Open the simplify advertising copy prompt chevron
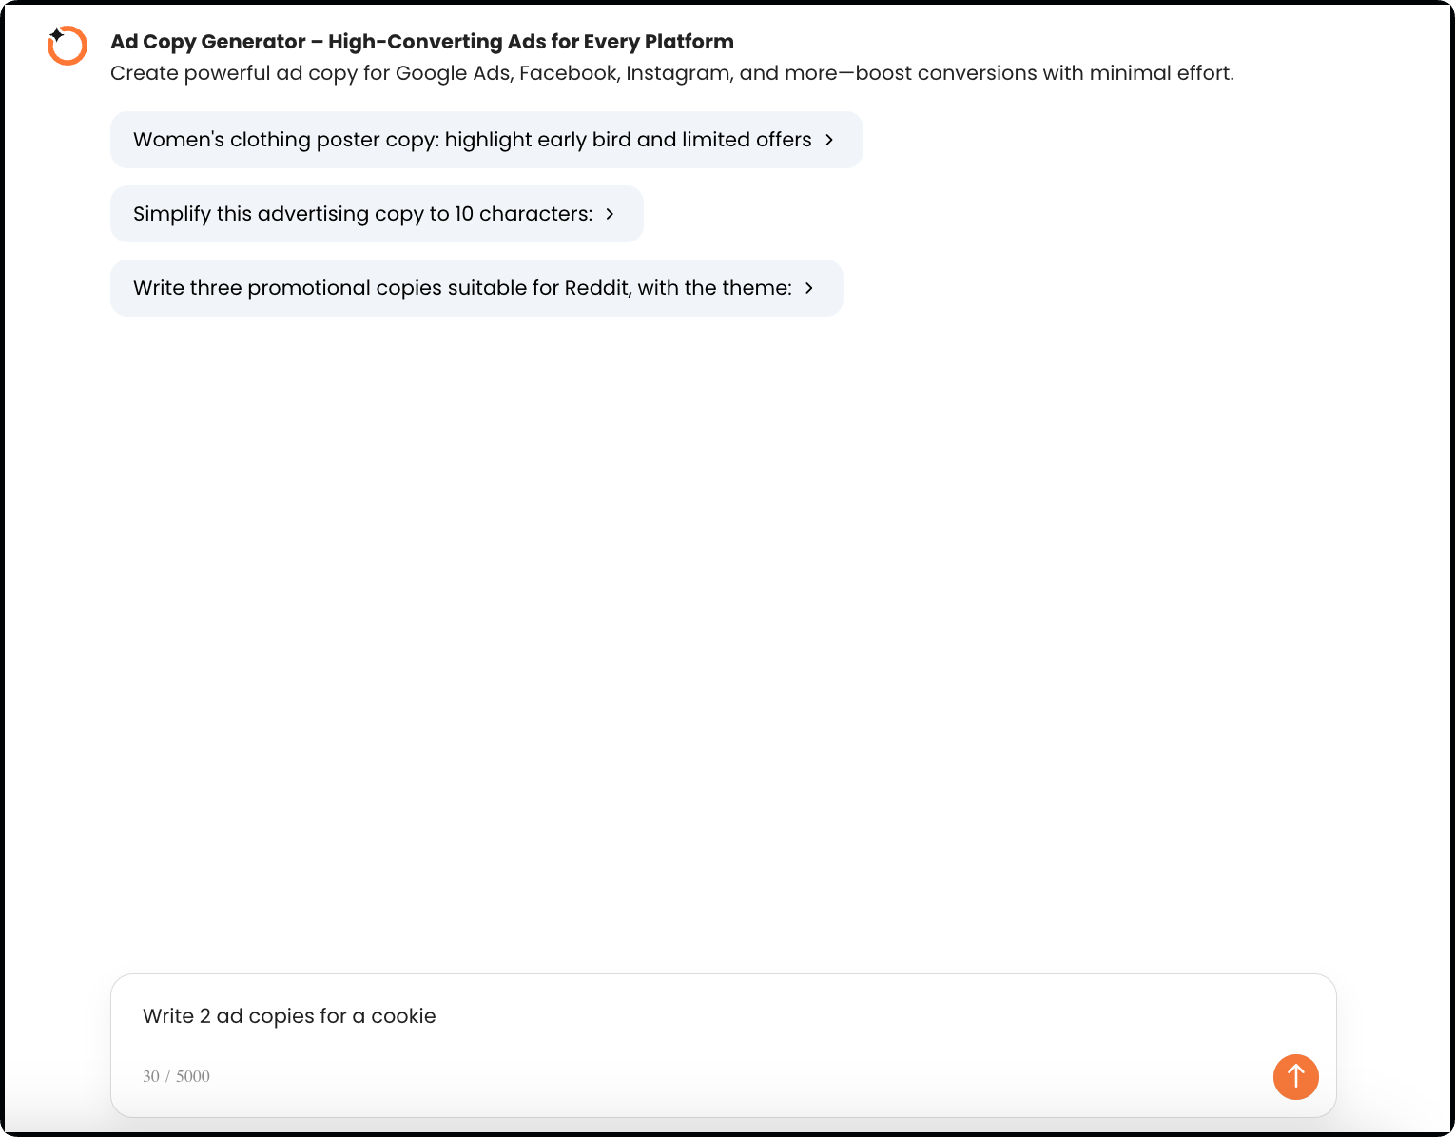The width and height of the screenshot is (1455, 1137). click(610, 214)
